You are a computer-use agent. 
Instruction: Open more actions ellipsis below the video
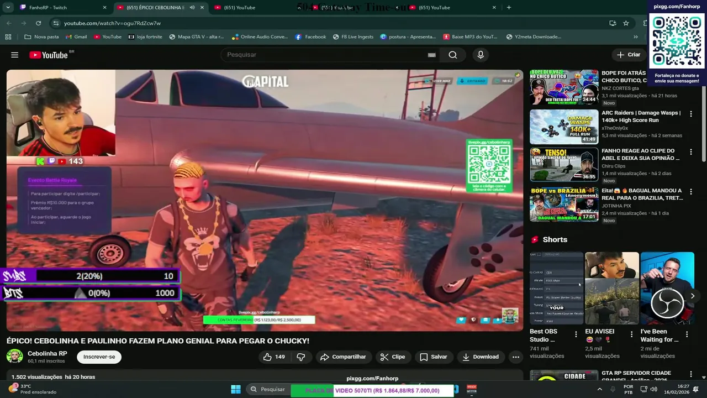pyautogui.click(x=516, y=357)
